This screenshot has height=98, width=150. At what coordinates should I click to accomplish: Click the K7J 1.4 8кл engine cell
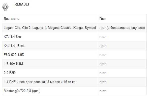(50, 37)
